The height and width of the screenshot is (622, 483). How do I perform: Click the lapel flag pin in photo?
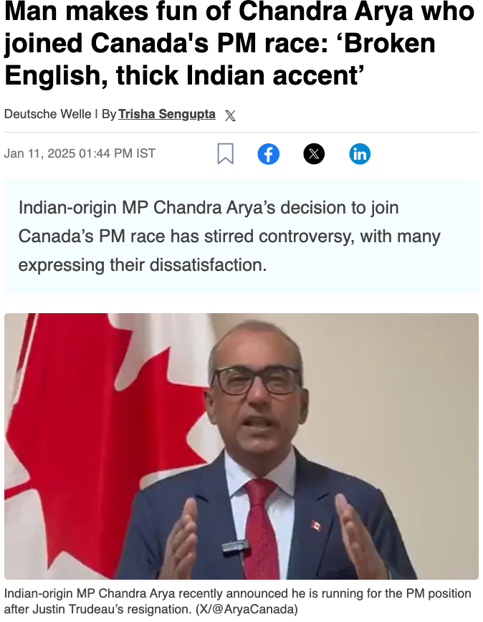pyautogui.click(x=316, y=525)
